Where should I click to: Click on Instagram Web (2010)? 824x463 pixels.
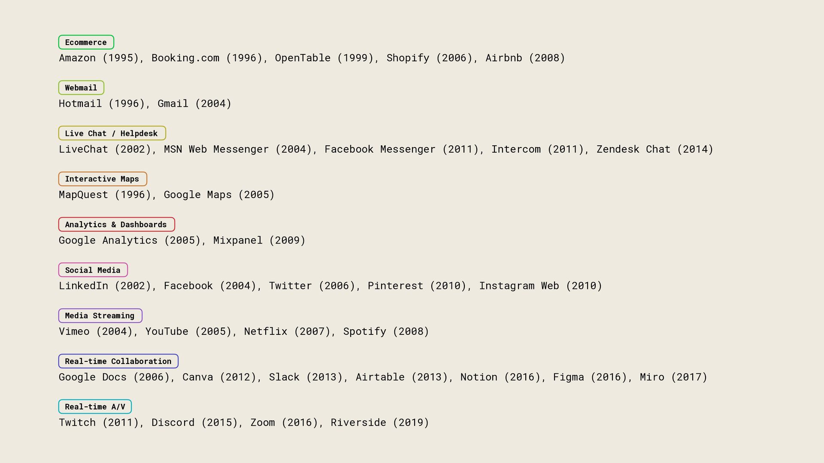click(541, 286)
